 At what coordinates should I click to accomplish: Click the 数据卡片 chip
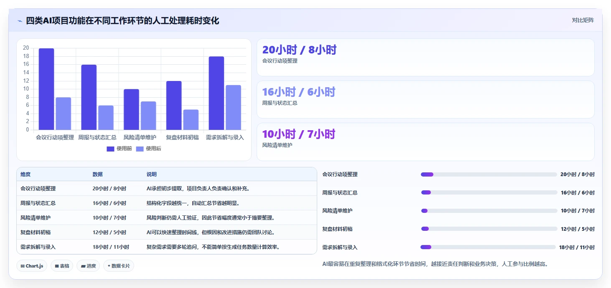[119, 266]
